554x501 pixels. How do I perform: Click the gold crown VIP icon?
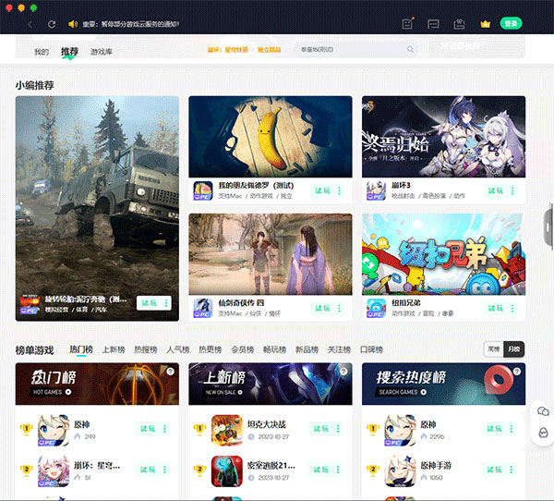coord(485,24)
